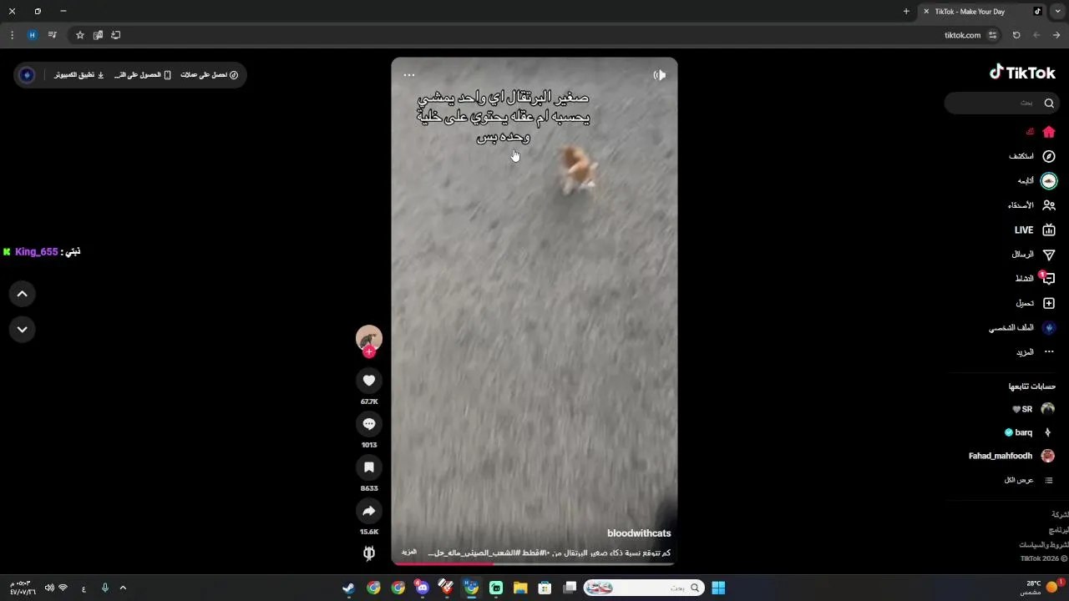Seek using the video progress bar
The height and width of the screenshot is (601, 1069).
534,563
